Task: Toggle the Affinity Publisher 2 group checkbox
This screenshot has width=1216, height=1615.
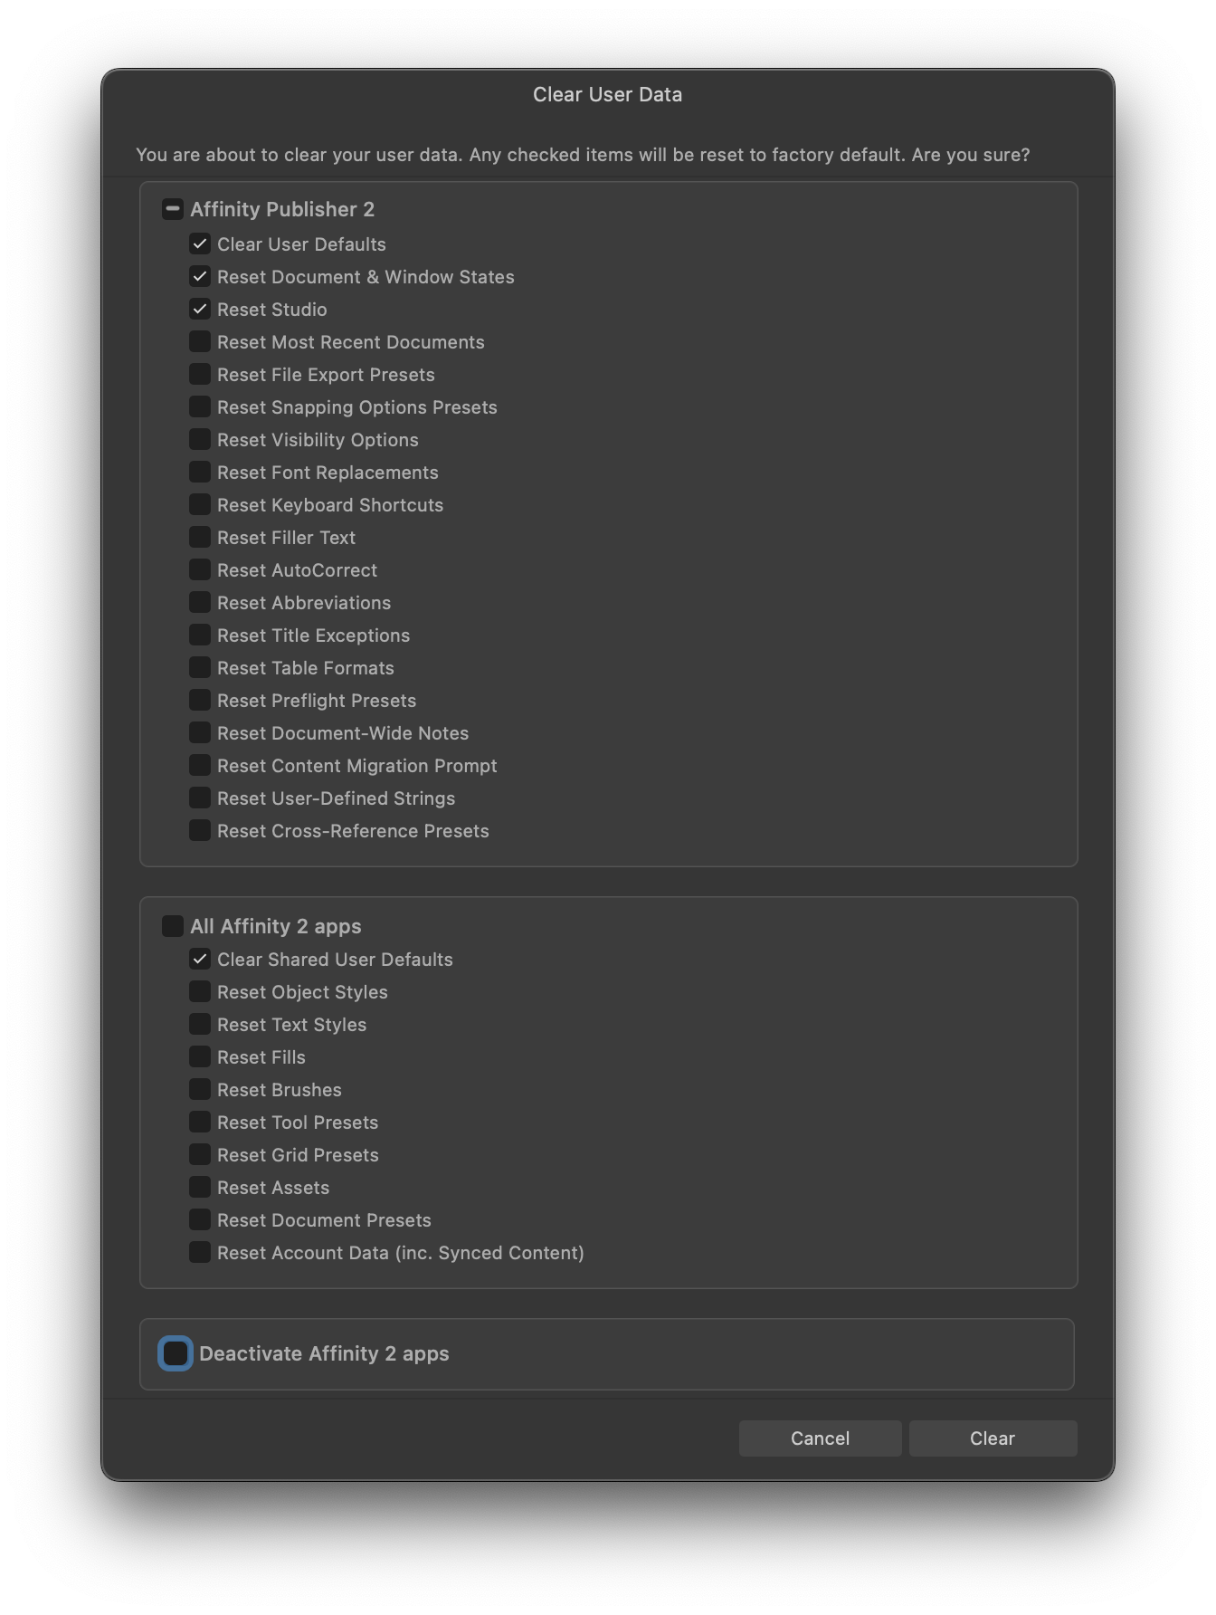Action: click(x=173, y=209)
